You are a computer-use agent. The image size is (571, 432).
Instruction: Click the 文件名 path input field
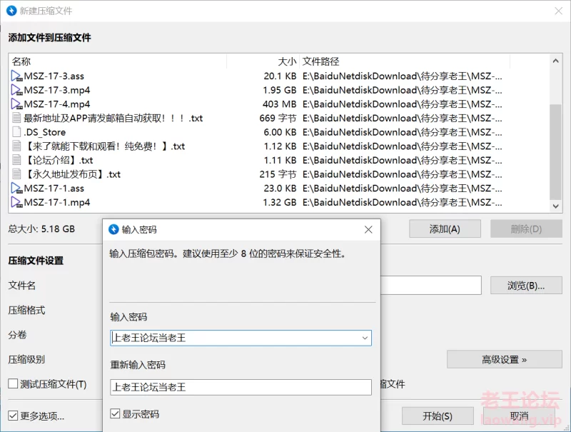tap(431, 285)
